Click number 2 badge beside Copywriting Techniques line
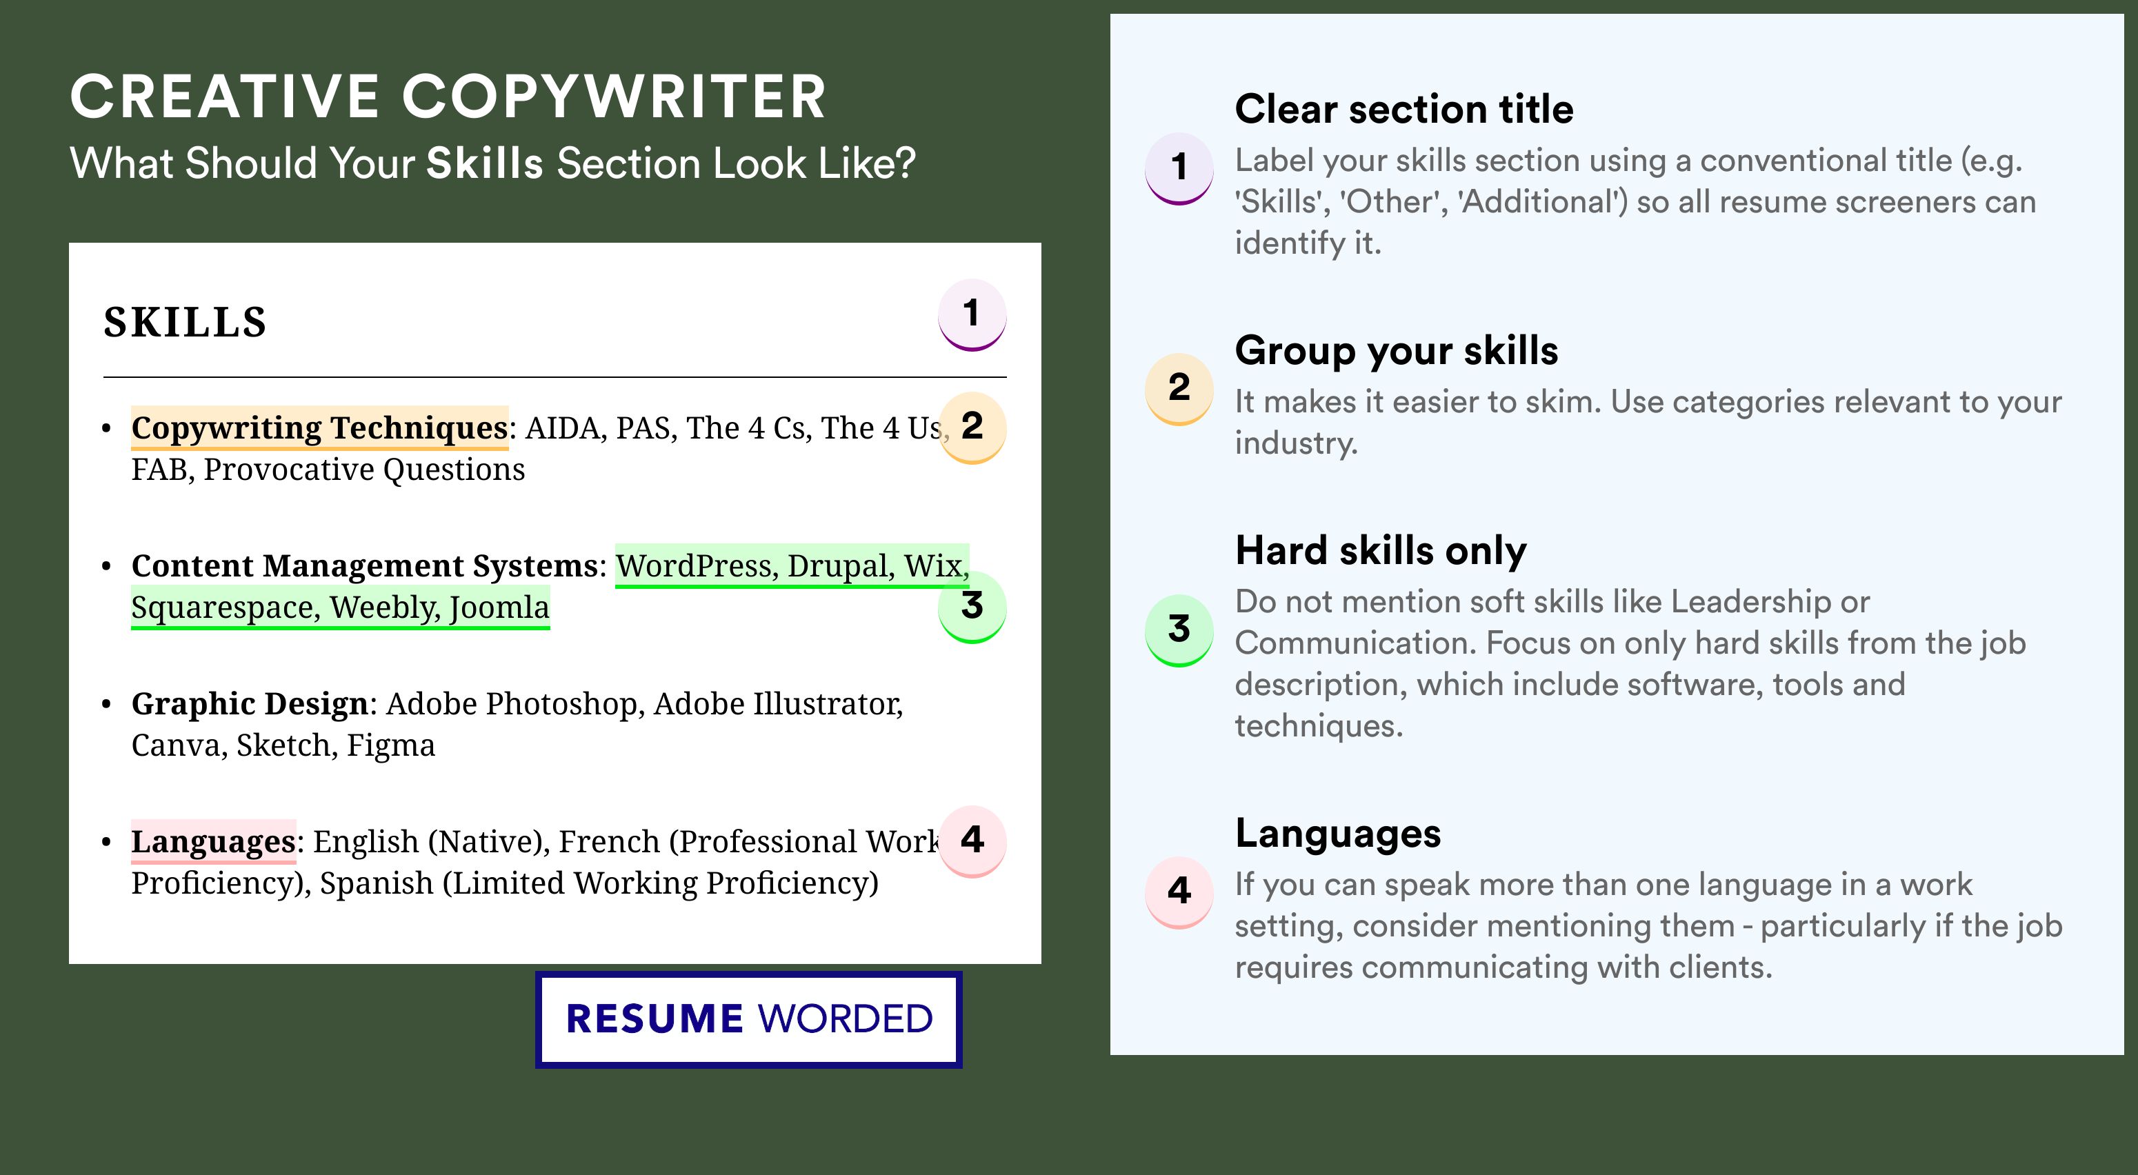This screenshot has height=1175, width=2138. [972, 428]
